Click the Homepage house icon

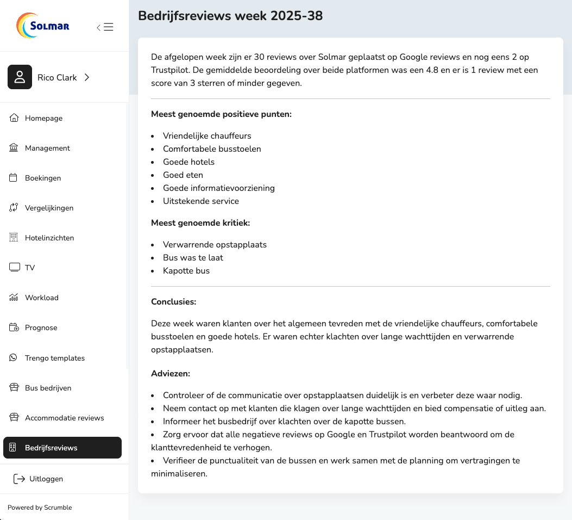point(14,118)
